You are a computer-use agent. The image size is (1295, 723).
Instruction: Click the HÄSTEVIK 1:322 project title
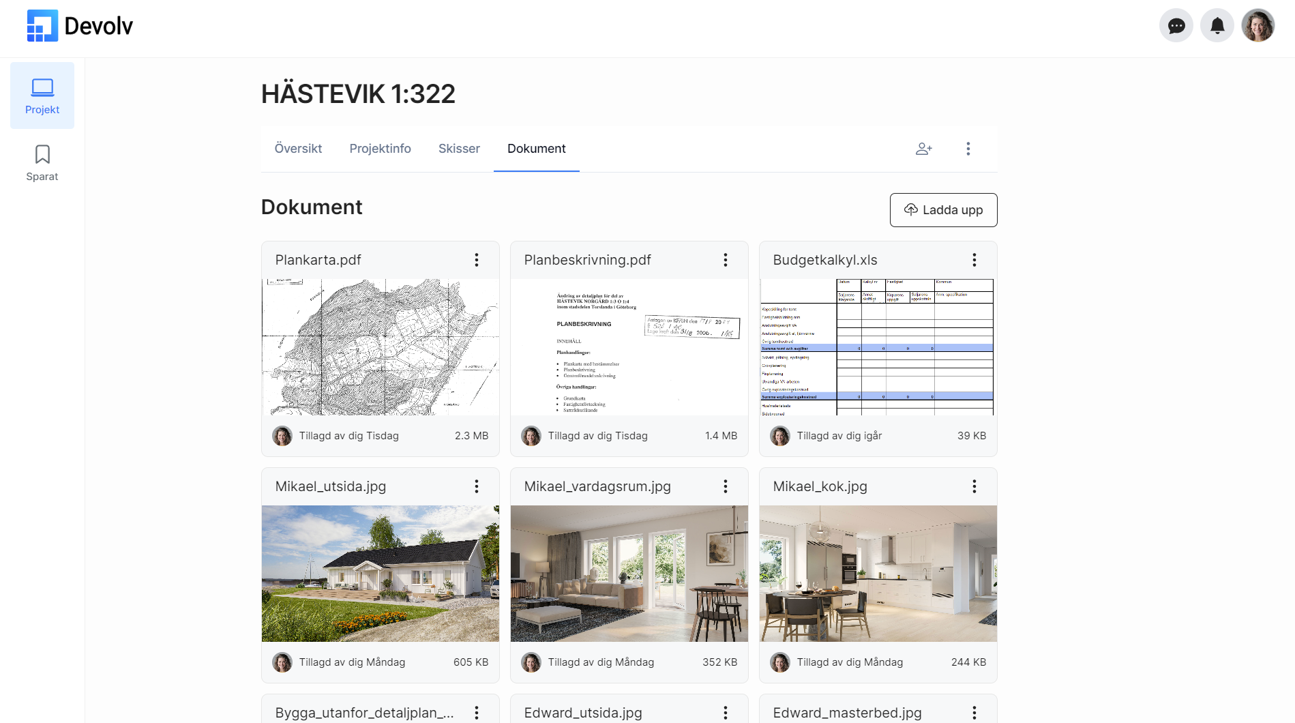[358, 94]
